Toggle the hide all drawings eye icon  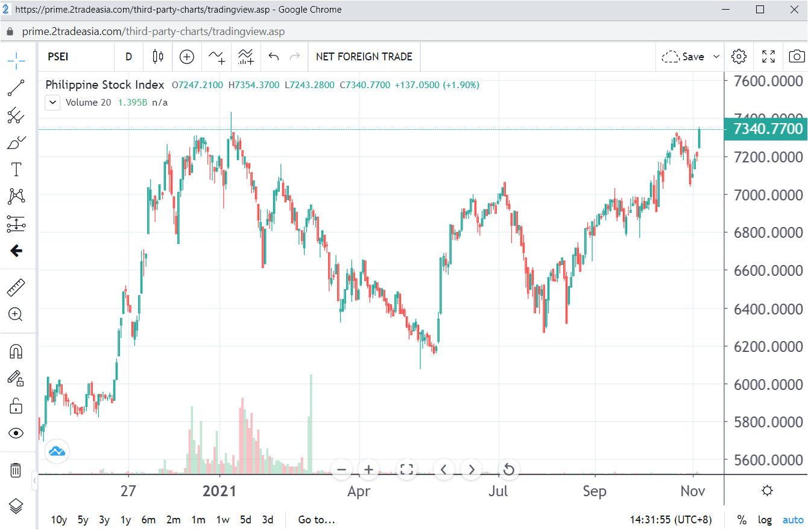click(16, 433)
